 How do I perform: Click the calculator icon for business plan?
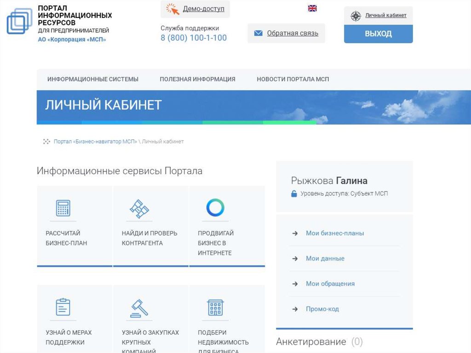pyautogui.click(x=63, y=208)
